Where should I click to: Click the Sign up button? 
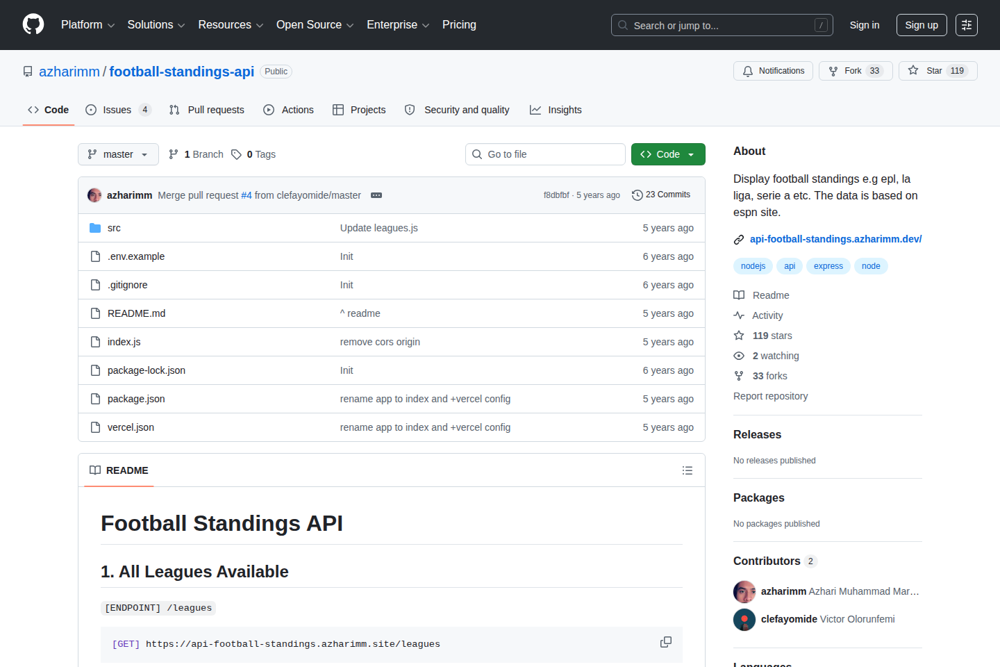(921, 25)
